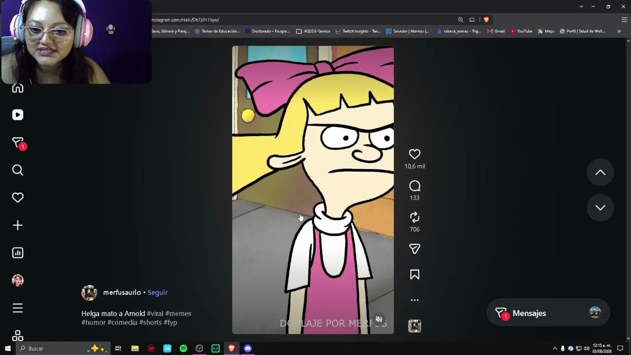Open direct messages icon in the sidebar
The height and width of the screenshot is (355, 631).
pyautogui.click(x=18, y=143)
